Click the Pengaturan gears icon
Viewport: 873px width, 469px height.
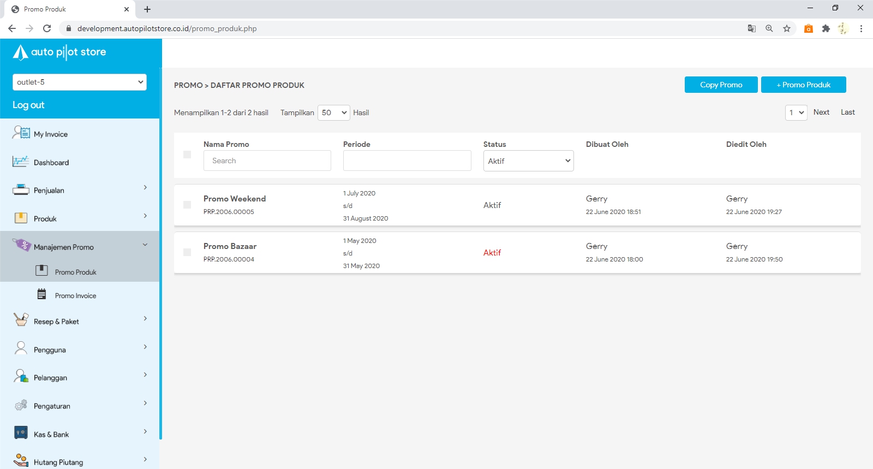click(x=21, y=405)
